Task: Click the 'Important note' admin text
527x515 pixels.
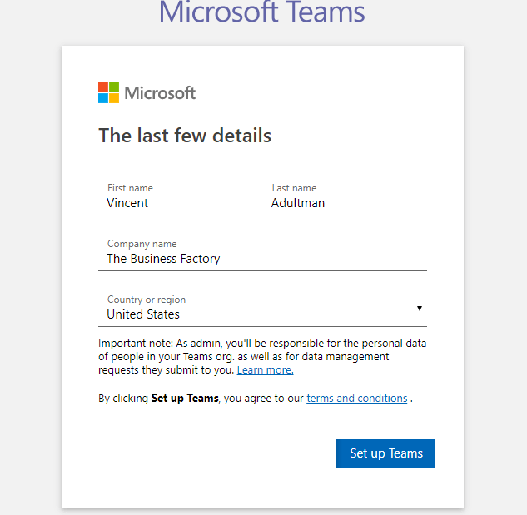Action: tap(262, 356)
